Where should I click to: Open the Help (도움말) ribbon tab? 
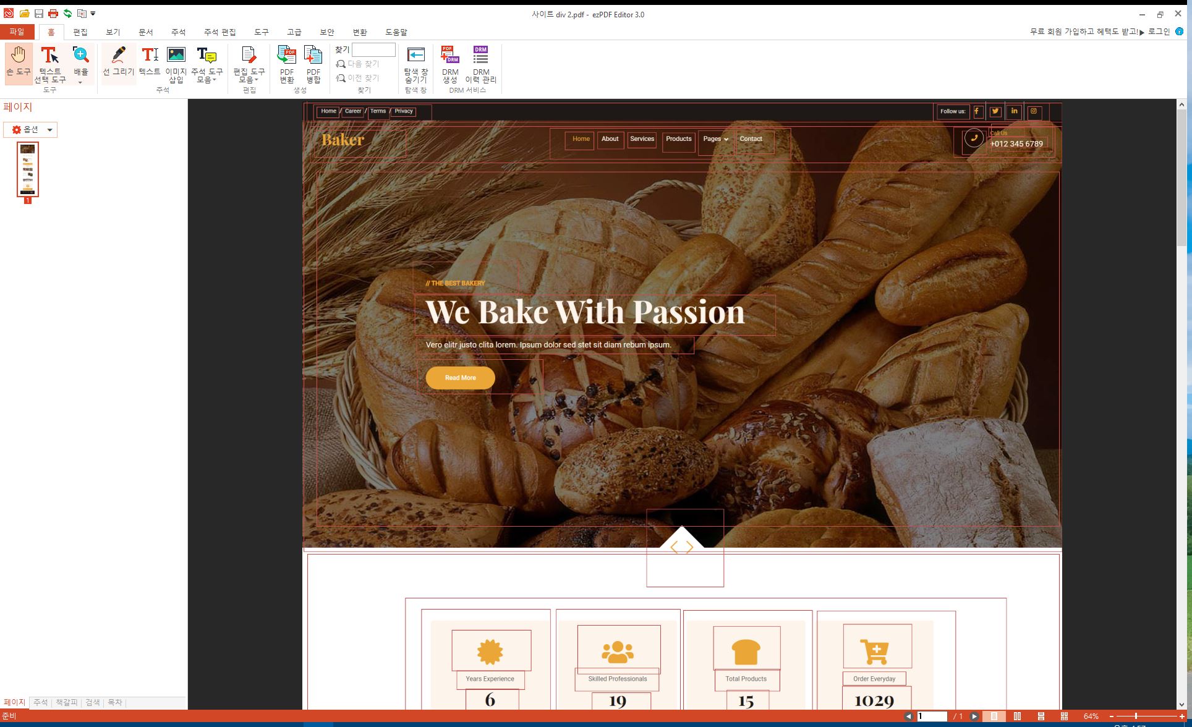(x=396, y=32)
